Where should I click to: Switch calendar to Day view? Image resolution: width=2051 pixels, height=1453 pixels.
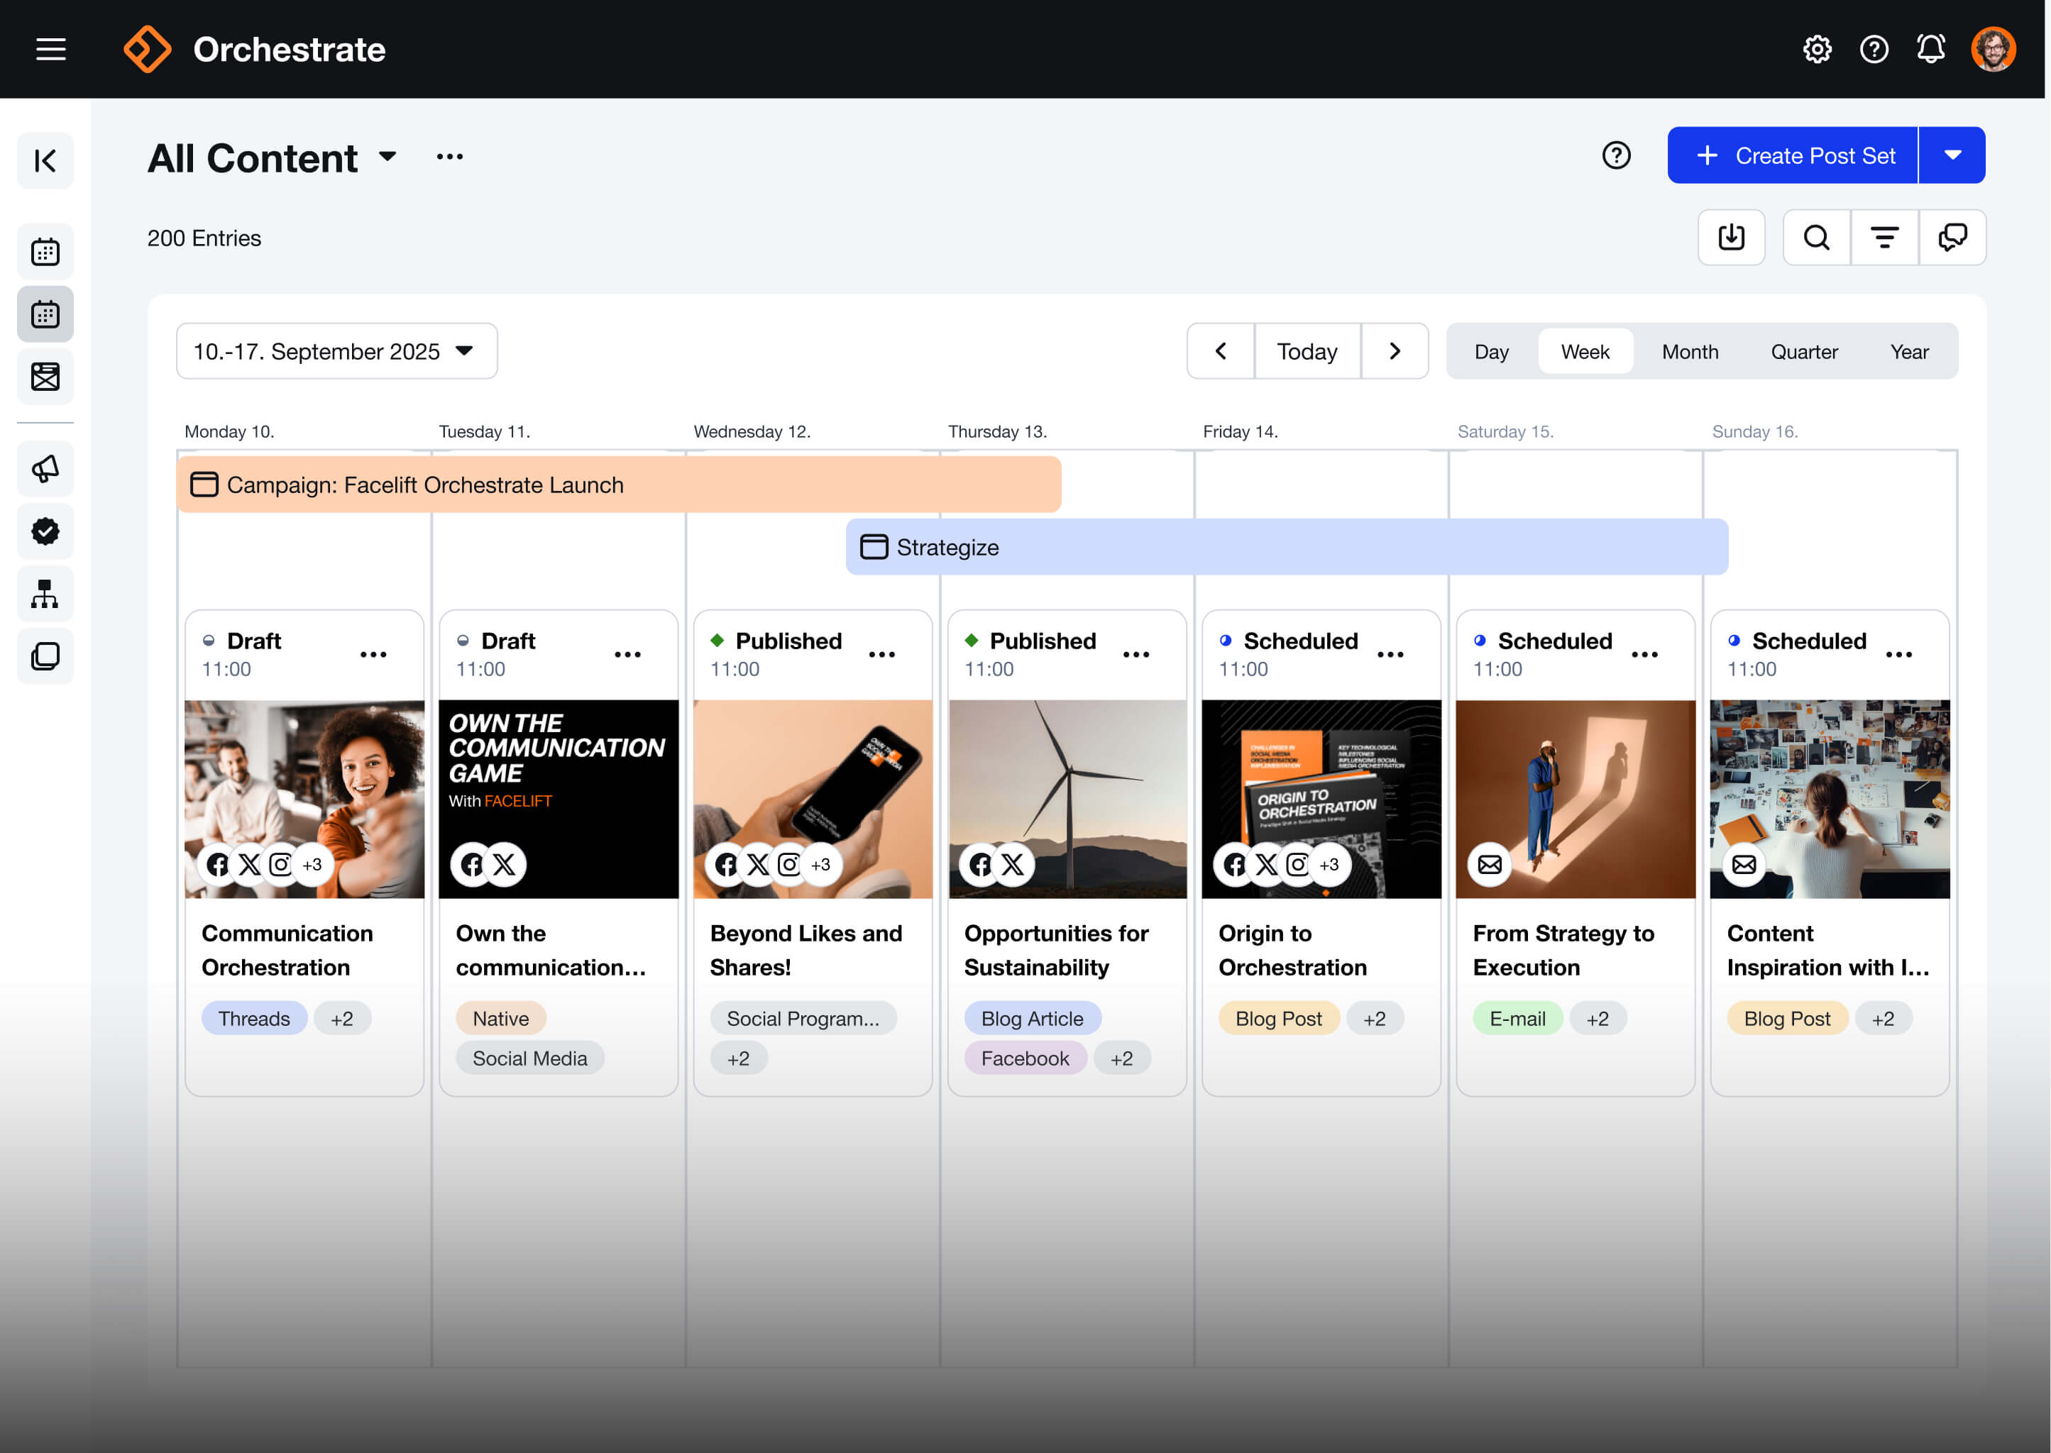pyautogui.click(x=1491, y=352)
